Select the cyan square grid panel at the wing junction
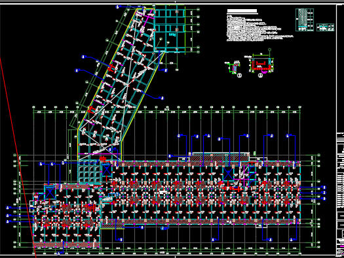 pos(89,172)
